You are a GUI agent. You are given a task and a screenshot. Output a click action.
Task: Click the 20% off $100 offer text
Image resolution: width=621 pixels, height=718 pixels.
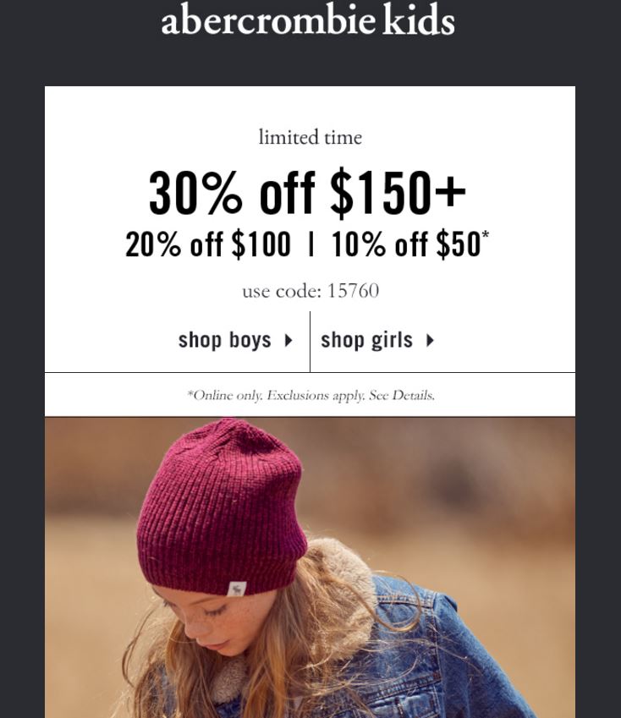tap(208, 244)
